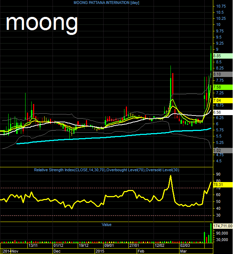This screenshot has height=254, width=237.
Task: Select the Mar month label
Action: coord(183,251)
